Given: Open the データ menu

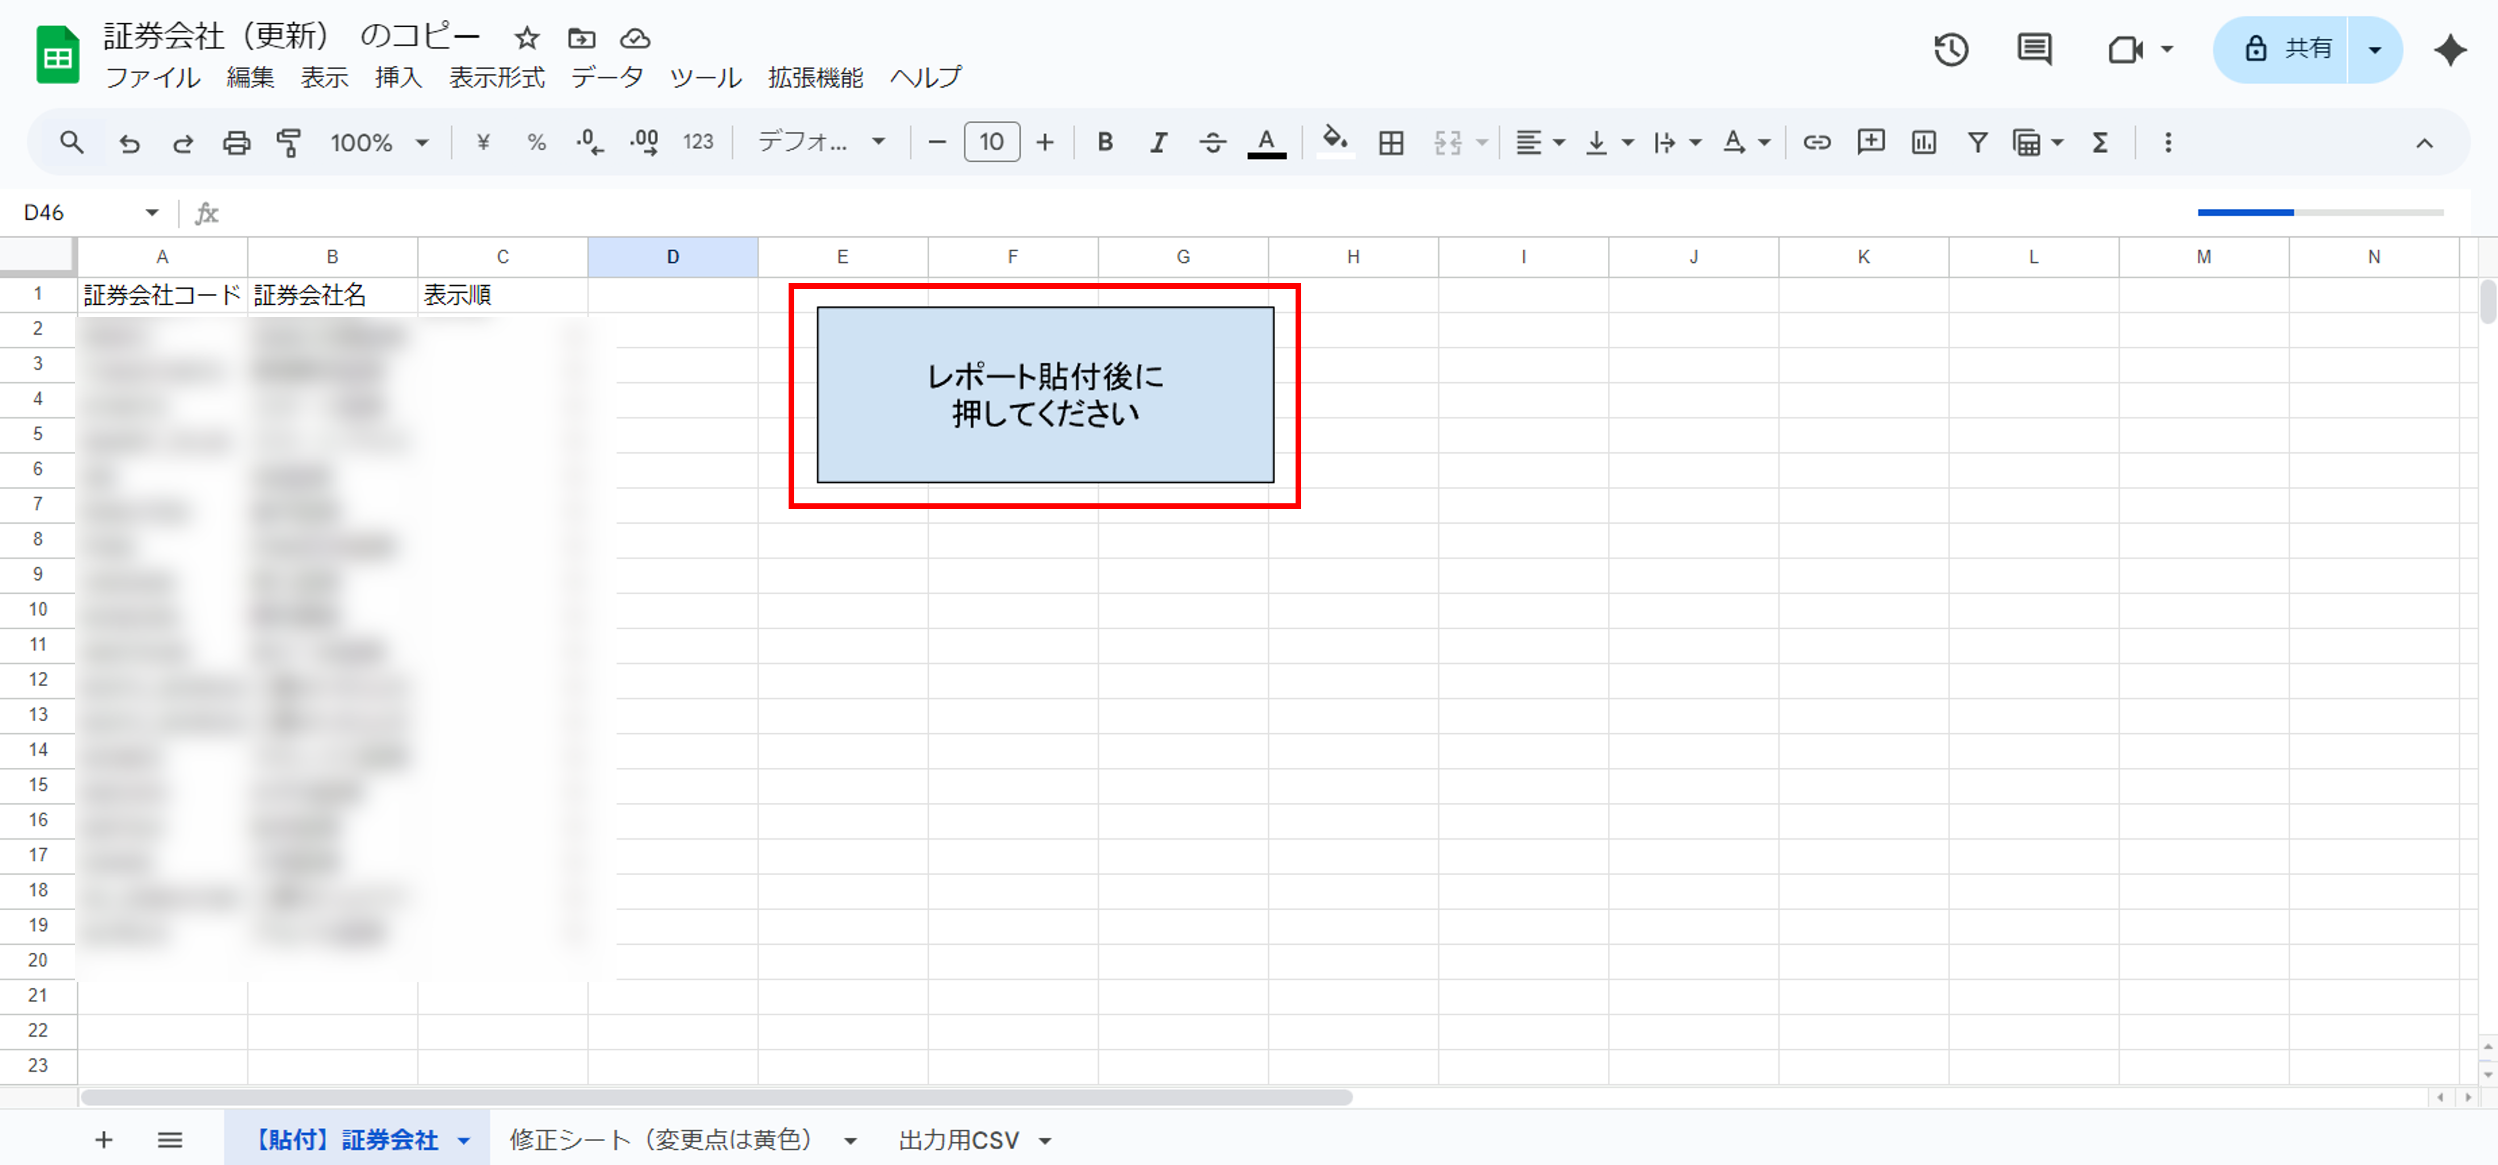Looking at the screenshot, I should tap(606, 78).
